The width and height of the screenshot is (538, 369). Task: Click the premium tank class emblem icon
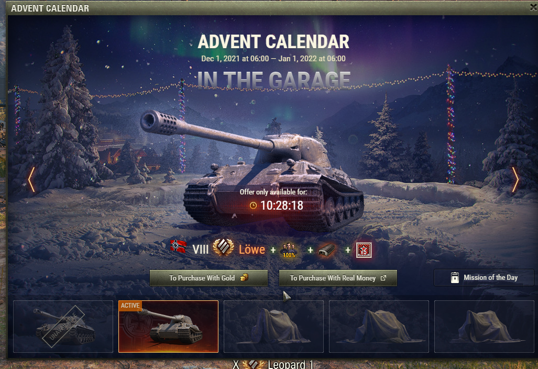(223, 247)
